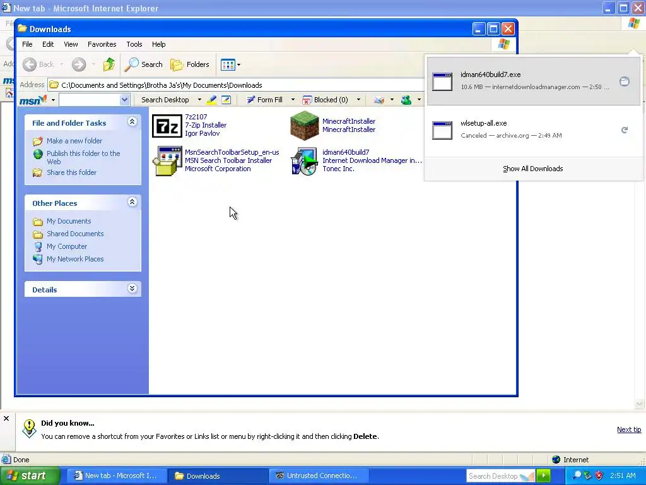
Task: Click the taskbar Search Desktop box
Action: [x=500, y=476]
